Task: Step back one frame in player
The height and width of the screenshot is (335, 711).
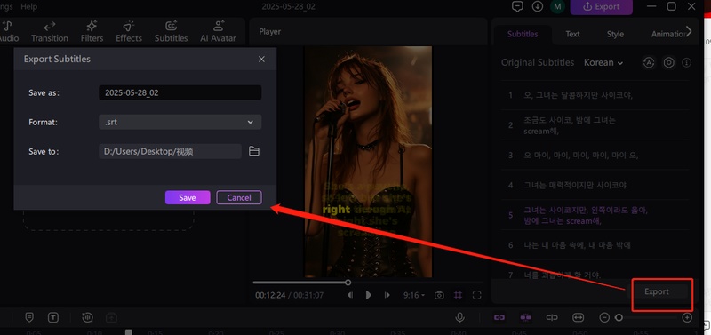Action: (350, 295)
